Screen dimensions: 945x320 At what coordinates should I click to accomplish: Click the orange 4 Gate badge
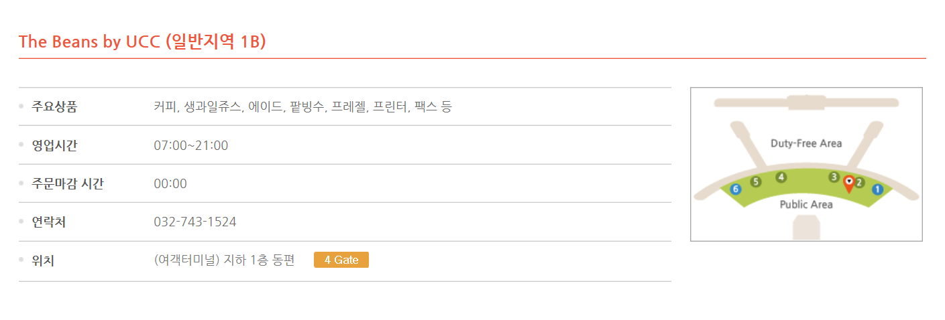(341, 260)
